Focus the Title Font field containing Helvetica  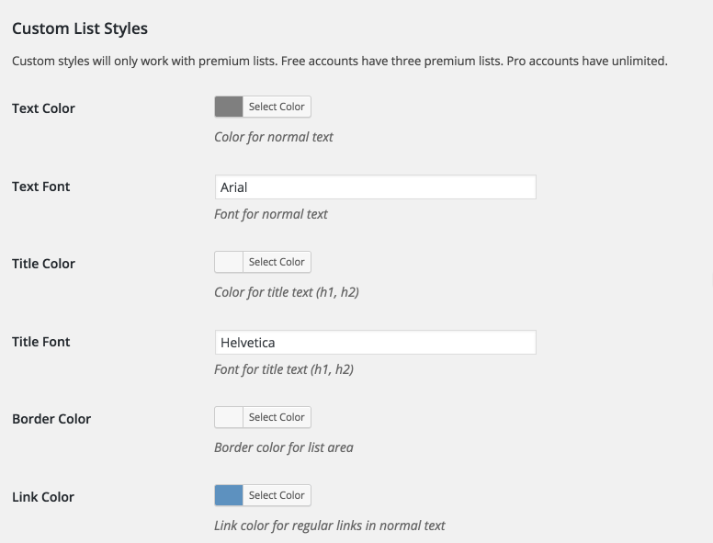coord(376,343)
